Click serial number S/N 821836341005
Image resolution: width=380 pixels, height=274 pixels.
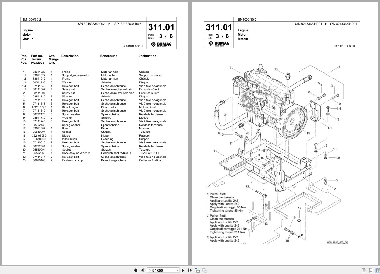click(x=128, y=24)
